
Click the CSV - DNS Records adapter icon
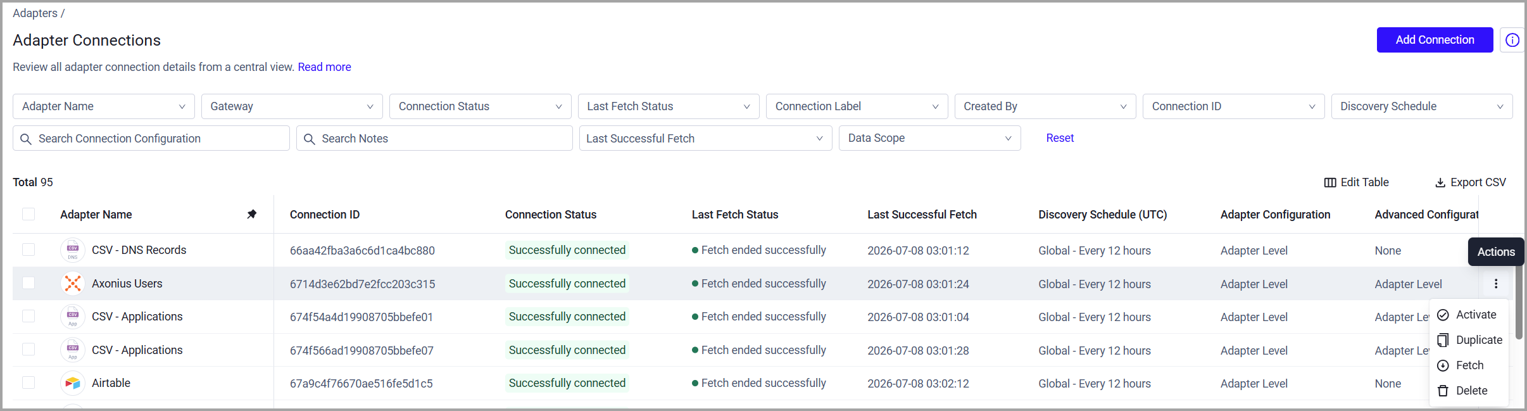(73, 250)
